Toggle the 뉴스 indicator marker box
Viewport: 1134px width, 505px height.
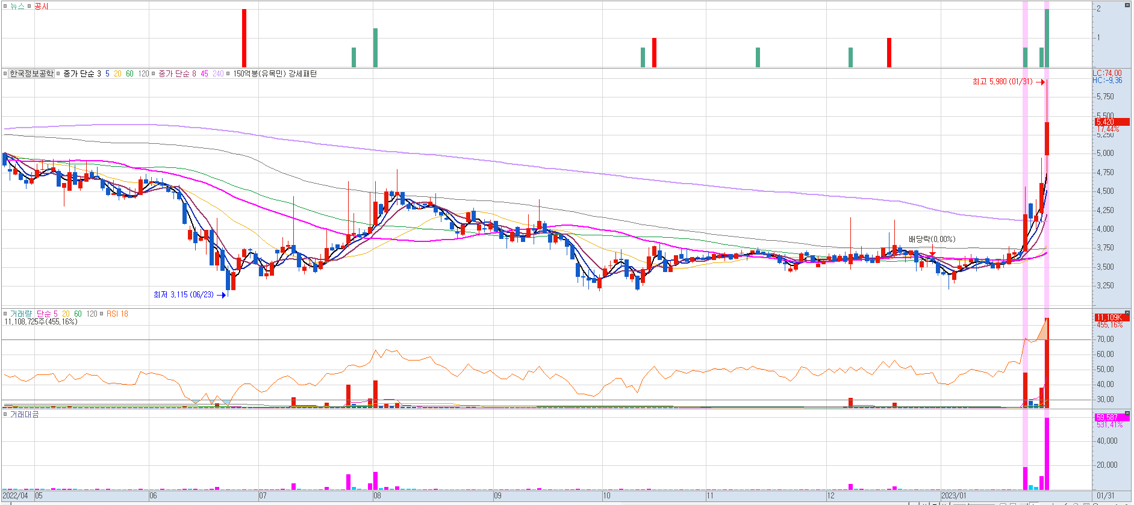point(5,7)
